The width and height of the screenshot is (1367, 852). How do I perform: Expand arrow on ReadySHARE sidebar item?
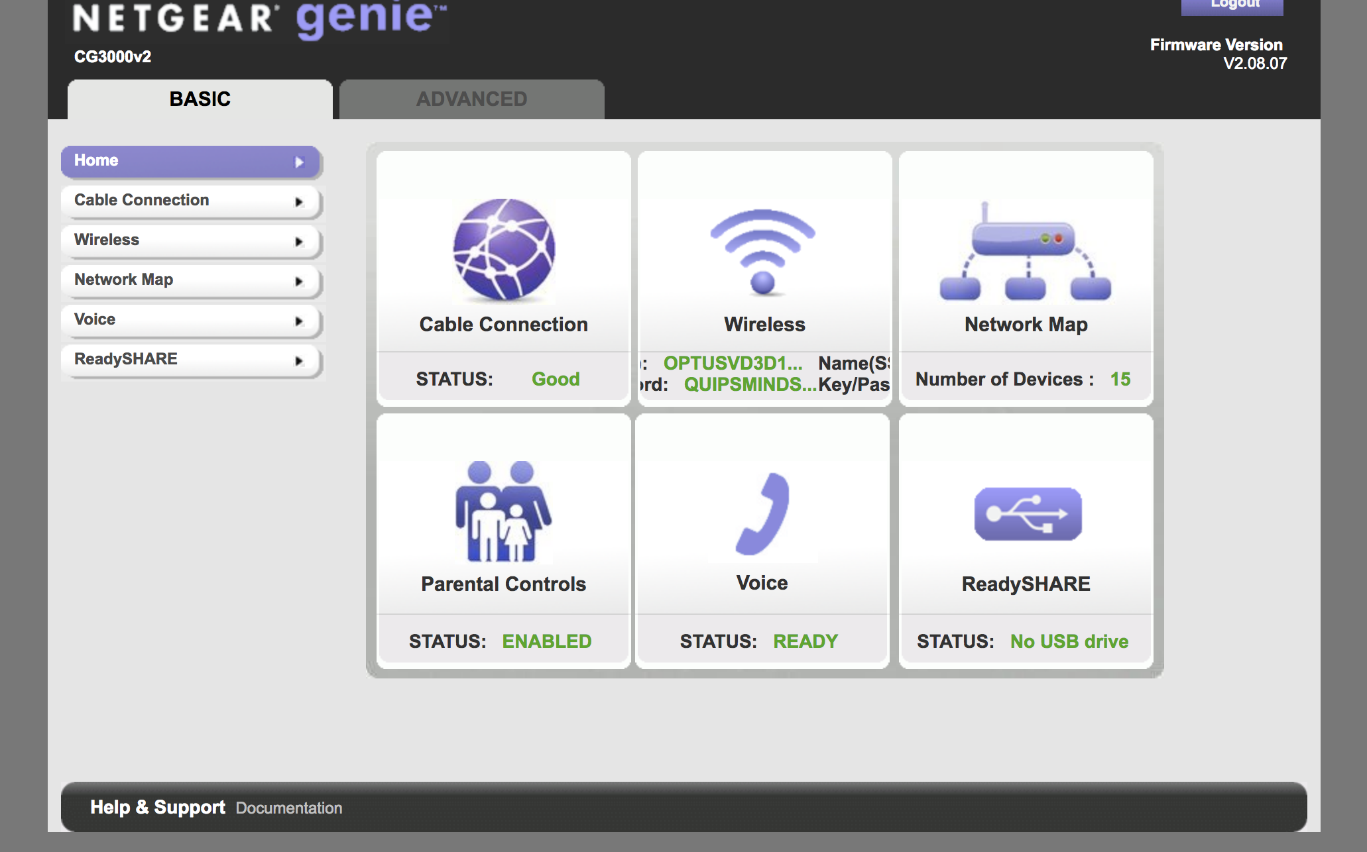(x=299, y=361)
